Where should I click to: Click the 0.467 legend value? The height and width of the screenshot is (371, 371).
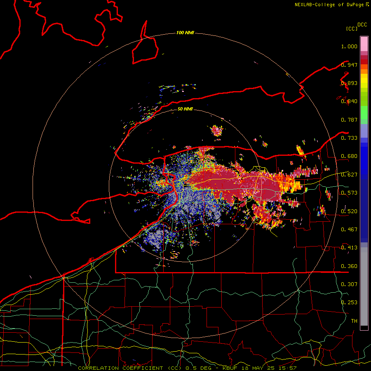349,229
